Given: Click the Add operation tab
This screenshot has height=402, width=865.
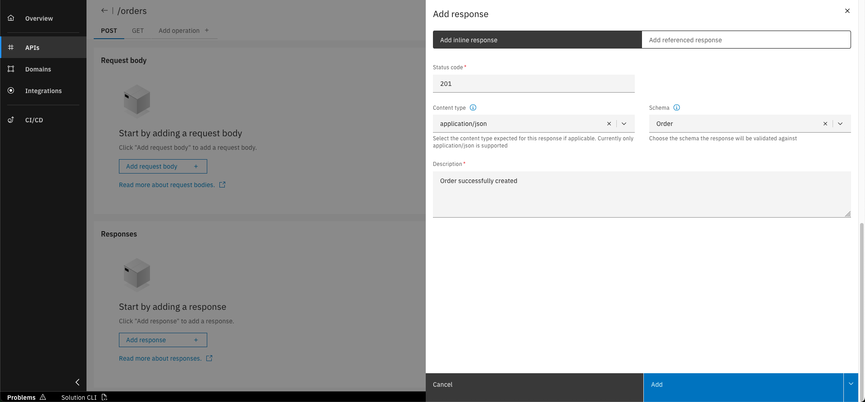Looking at the screenshot, I should [184, 31].
